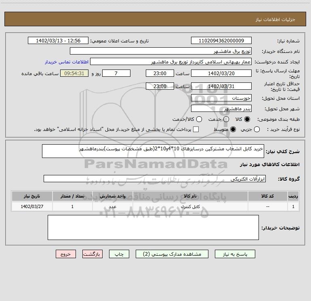The height and width of the screenshot is (301, 311).
Task: Click the item name cell کابل کنترل
Action: click(190, 206)
